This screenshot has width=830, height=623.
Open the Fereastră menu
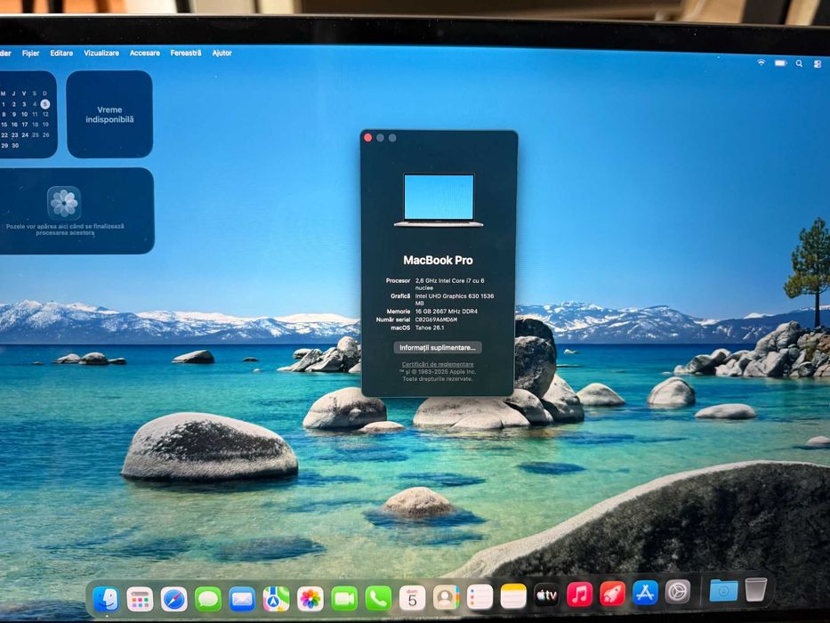(x=186, y=53)
